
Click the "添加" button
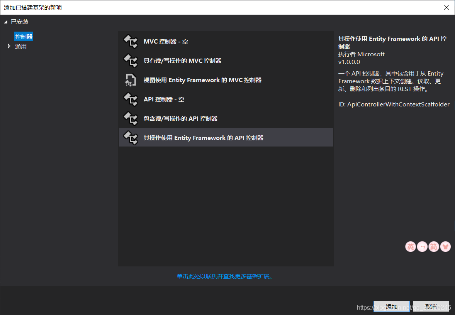(x=391, y=306)
